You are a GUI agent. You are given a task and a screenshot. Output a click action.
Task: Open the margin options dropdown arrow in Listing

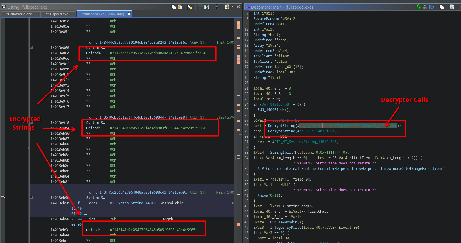pos(232,7)
